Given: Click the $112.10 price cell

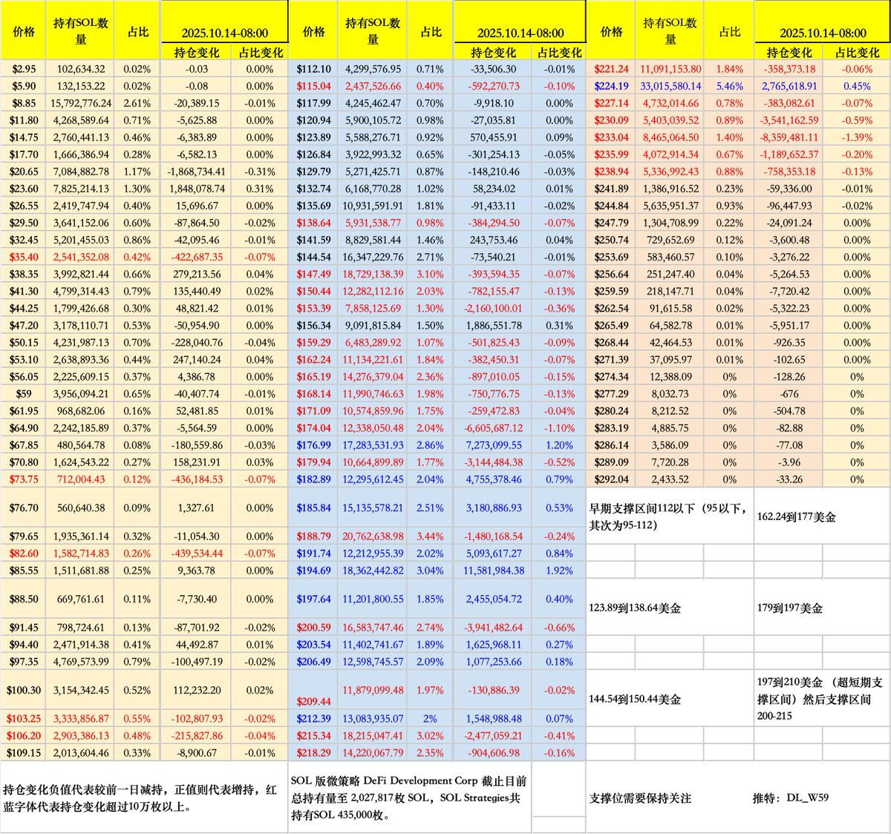Looking at the screenshot, I should coord(313,69).
